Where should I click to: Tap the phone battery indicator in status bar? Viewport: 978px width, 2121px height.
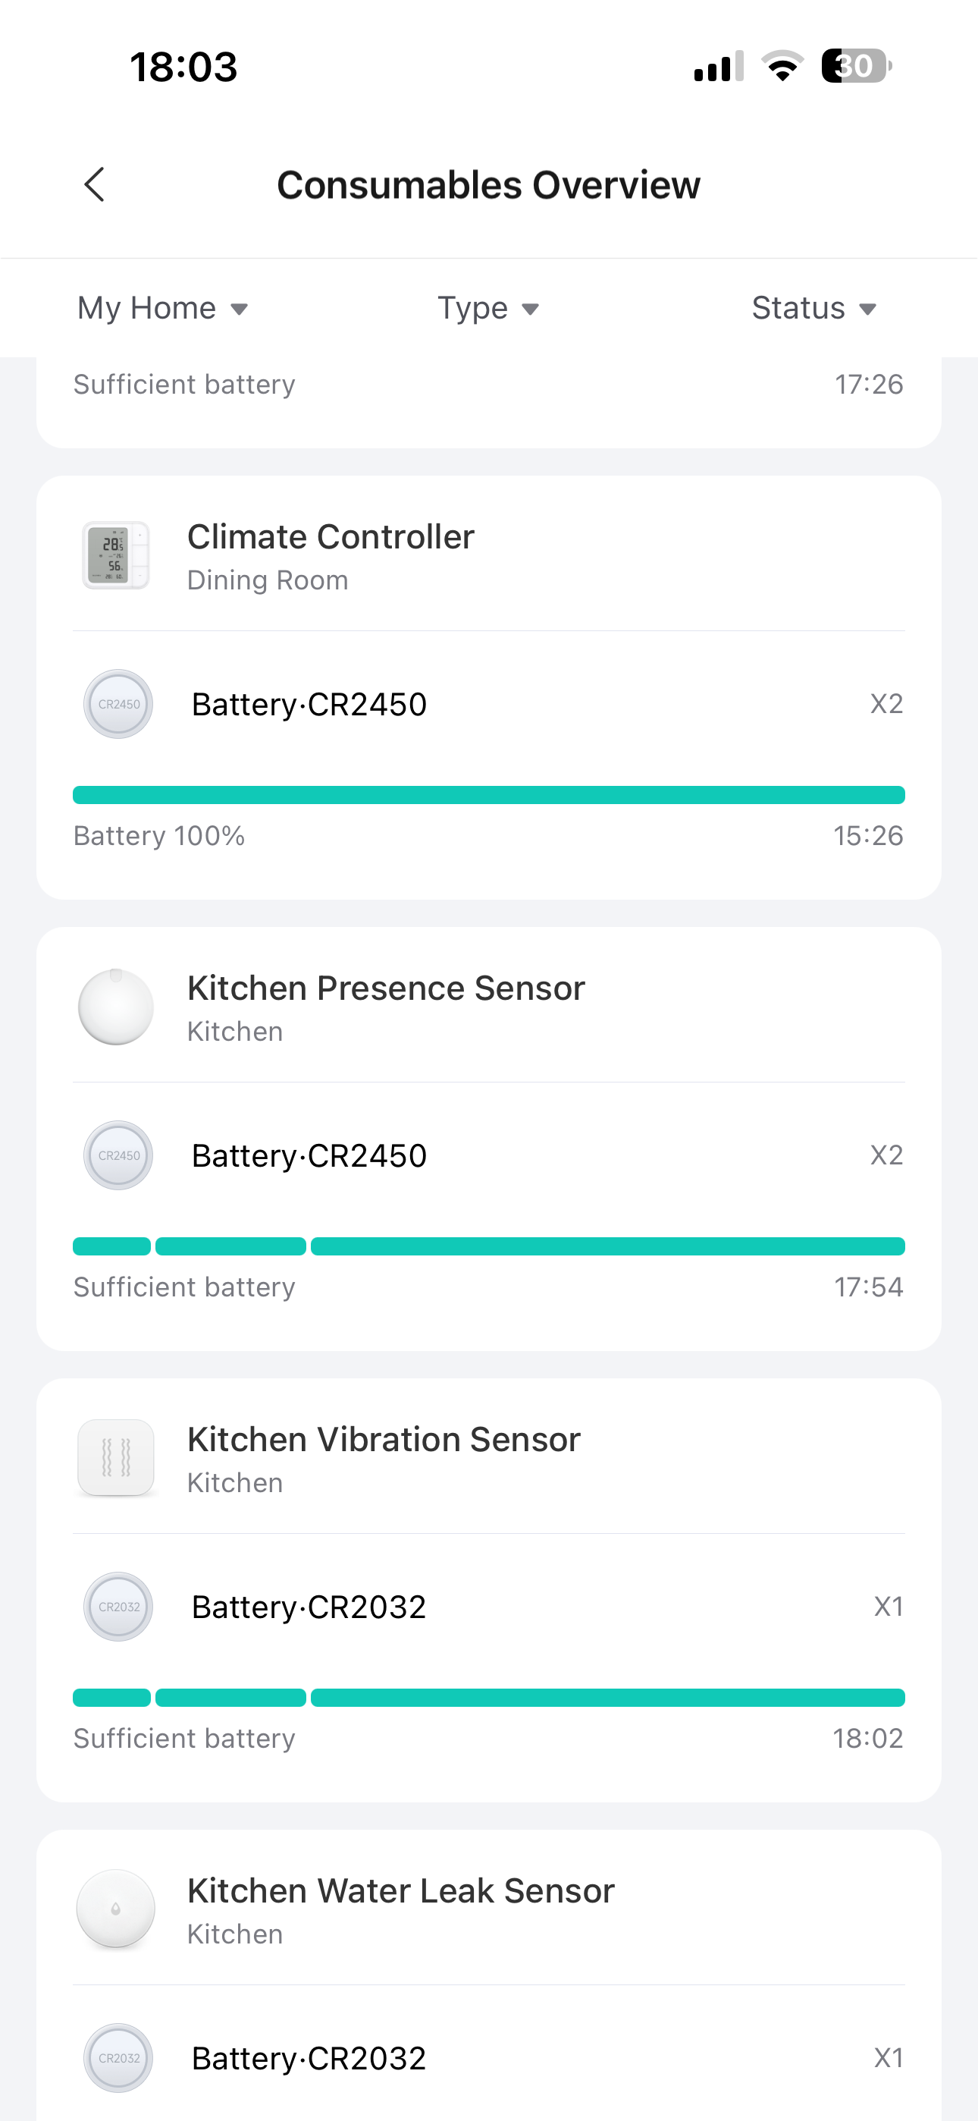(855, 66)
